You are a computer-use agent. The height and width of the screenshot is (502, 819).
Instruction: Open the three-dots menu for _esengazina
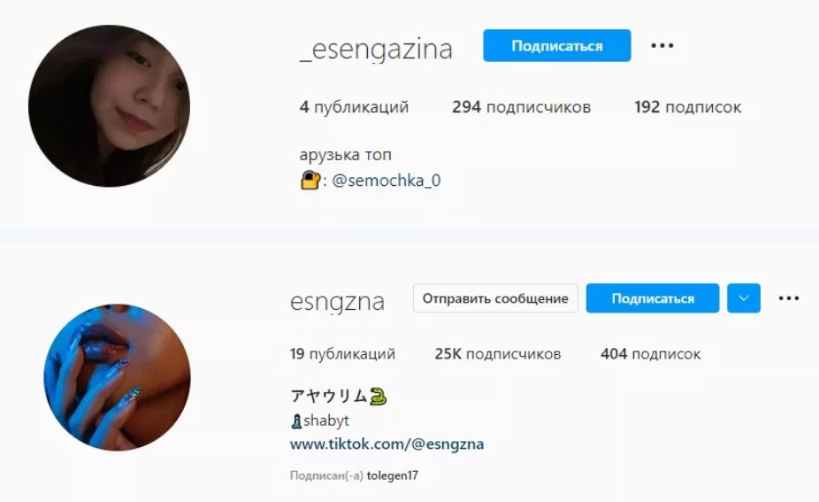tap(662, 45)
